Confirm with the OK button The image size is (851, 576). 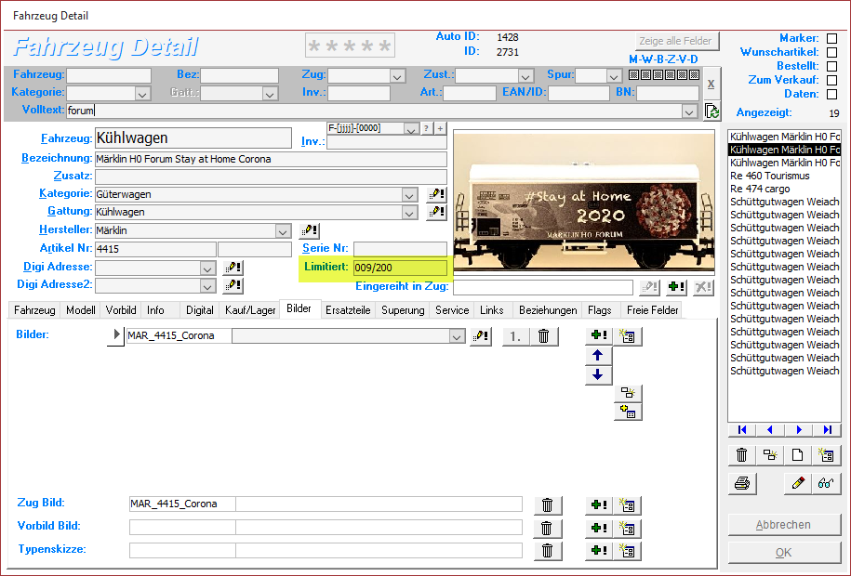[783, 553]
